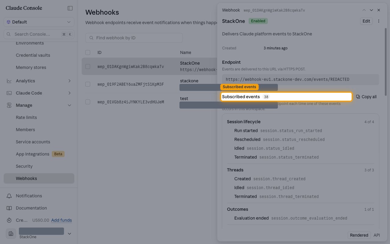Open Security settings
The image size is (390, 244).
[x=24, y=166]
